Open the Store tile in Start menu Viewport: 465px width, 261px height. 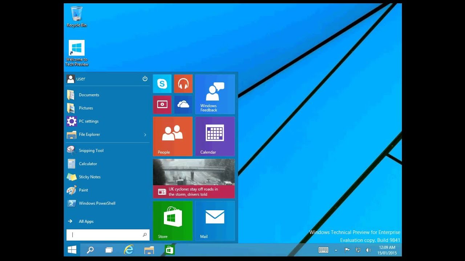[x=173, y=221]
